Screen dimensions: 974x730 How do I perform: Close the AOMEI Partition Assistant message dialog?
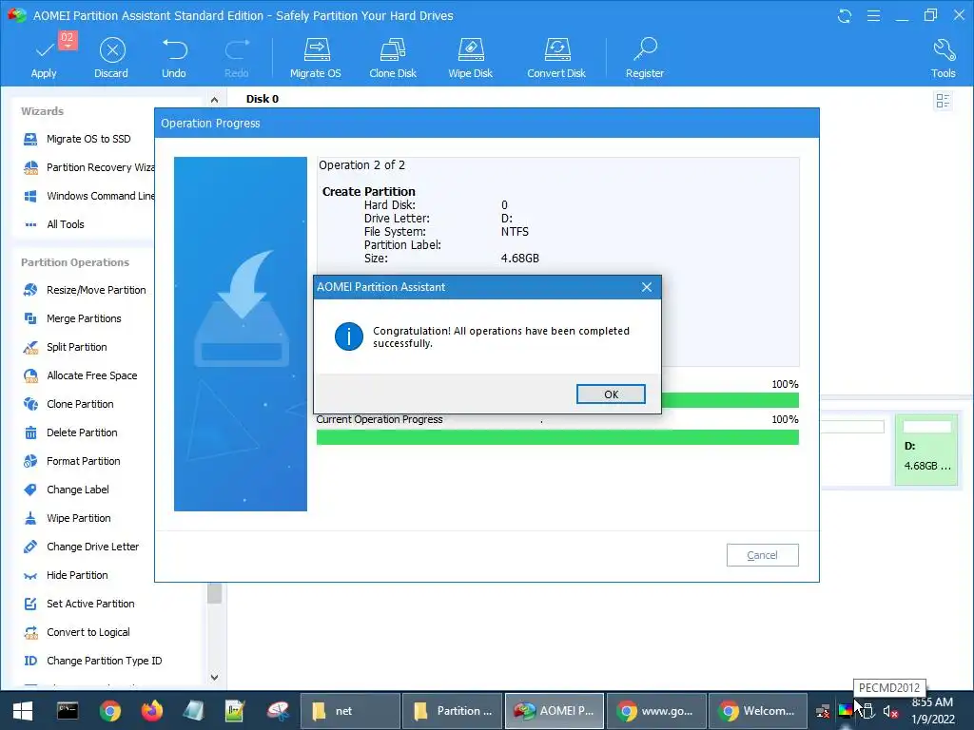pyautogui.click(x=647, y=287)
